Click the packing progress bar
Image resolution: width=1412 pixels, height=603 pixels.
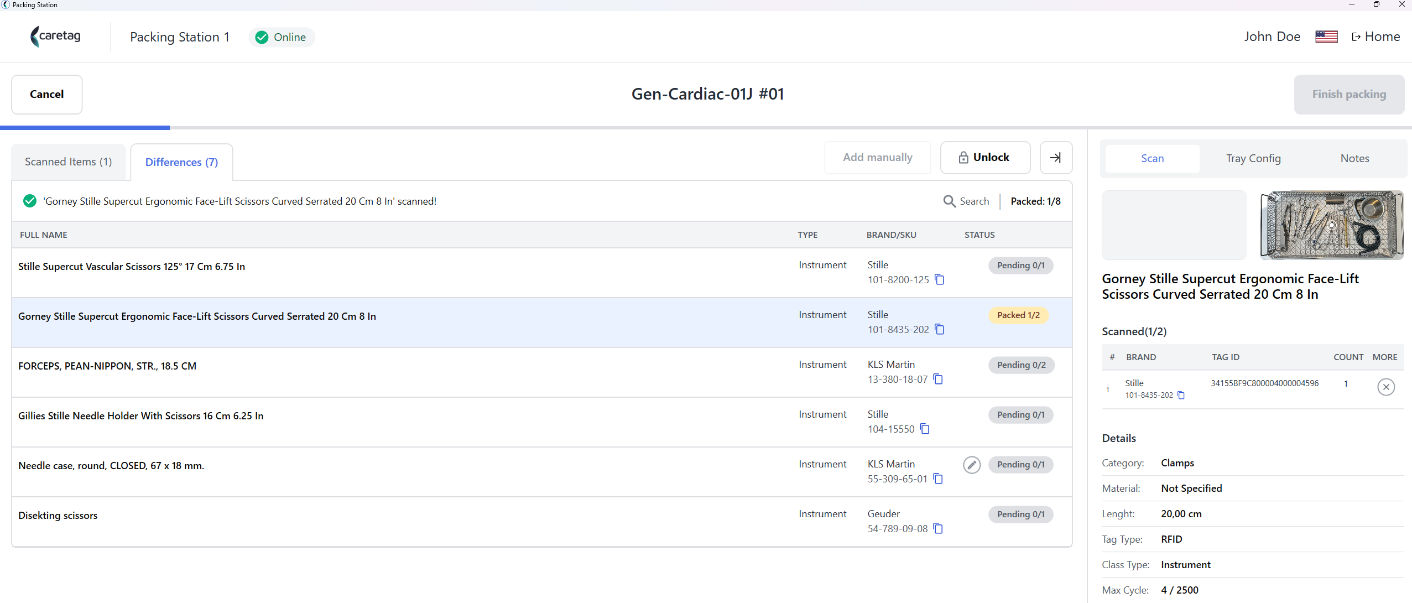[706, 128]
